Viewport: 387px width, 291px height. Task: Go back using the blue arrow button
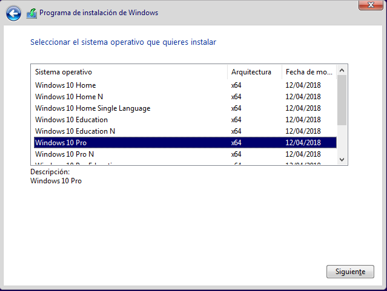point(13,13)
